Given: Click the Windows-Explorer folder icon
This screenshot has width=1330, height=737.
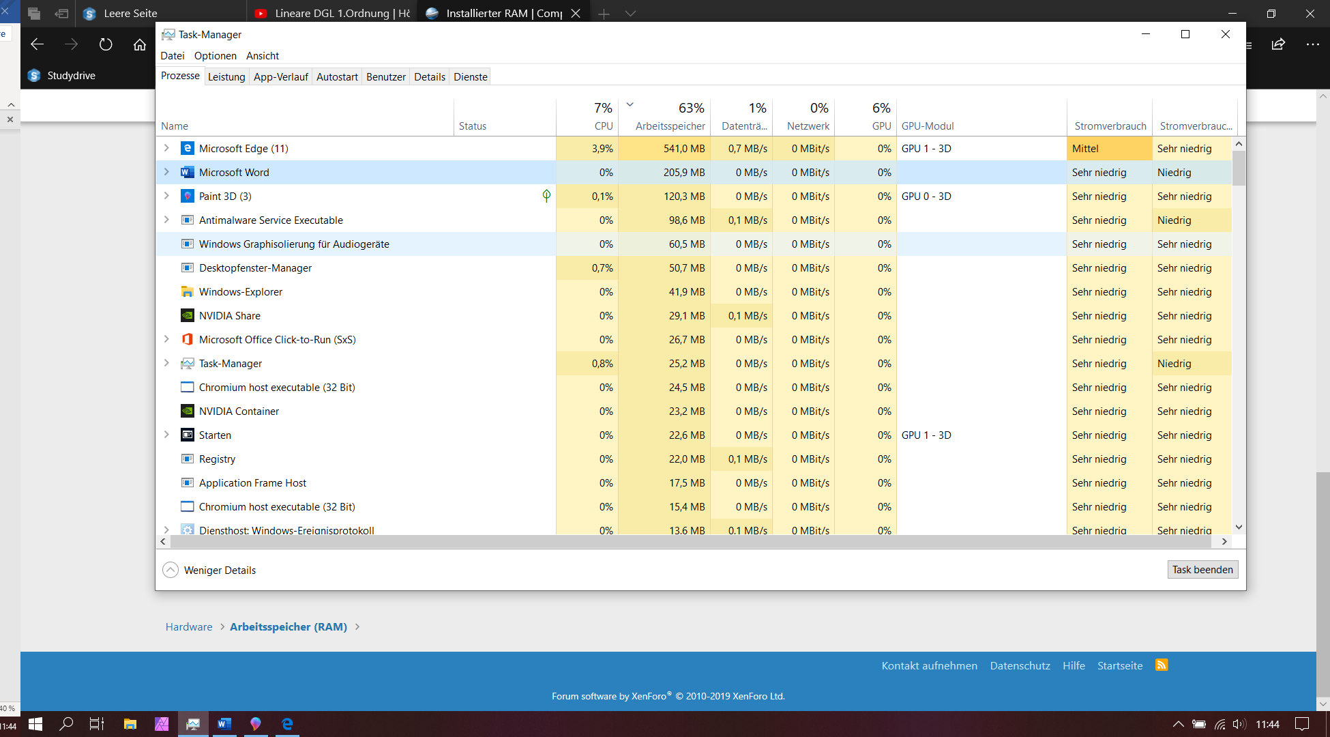Looking at the screenshot, I should click(188, 291).
